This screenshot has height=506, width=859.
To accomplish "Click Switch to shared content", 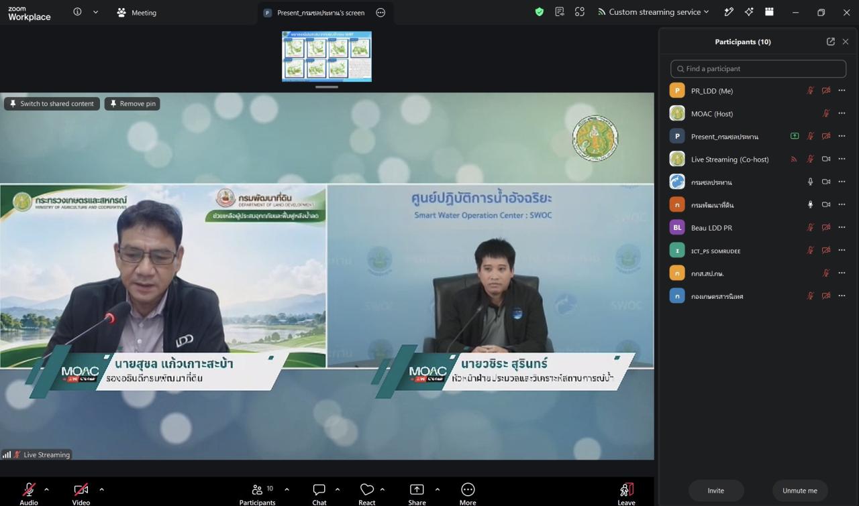I will point(52,104).
